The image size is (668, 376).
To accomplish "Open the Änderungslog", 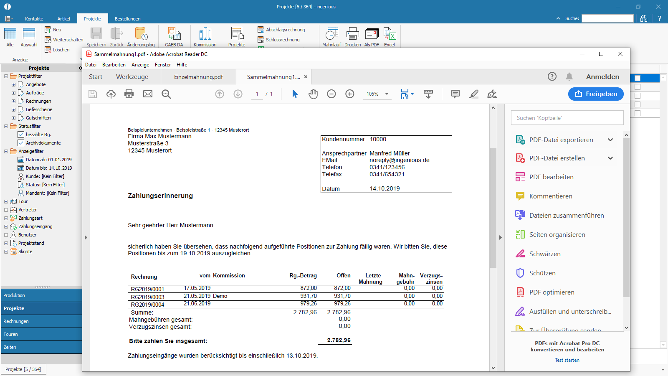I will [x=141, y=36].
